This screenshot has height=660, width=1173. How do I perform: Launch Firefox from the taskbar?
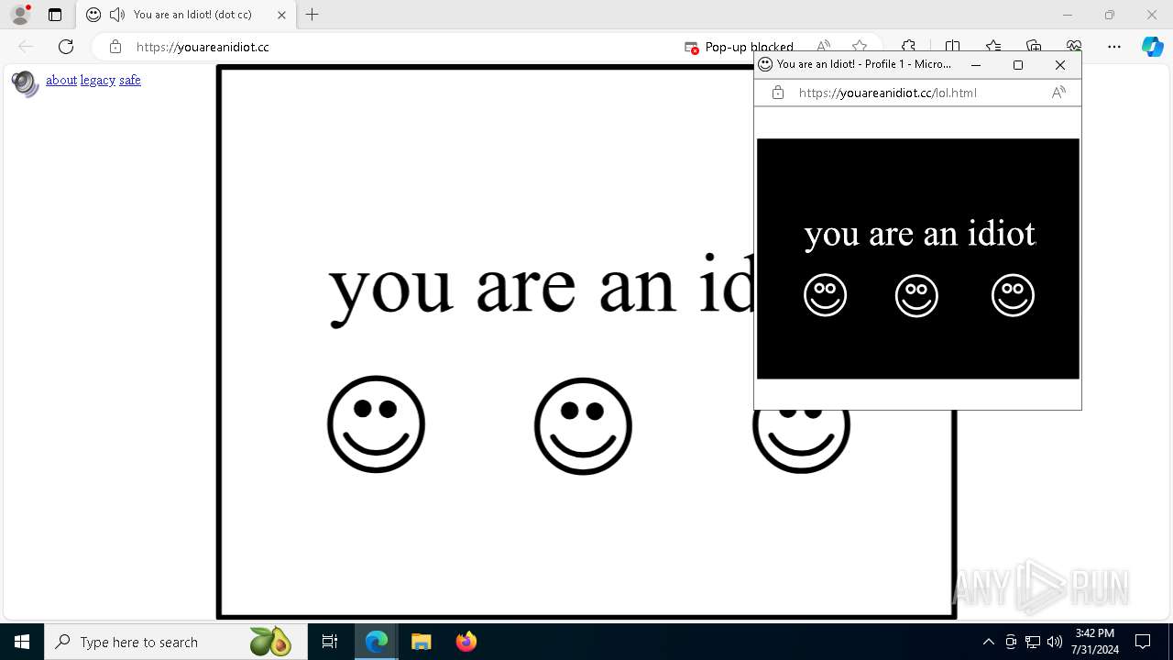(x=466, y=642)
